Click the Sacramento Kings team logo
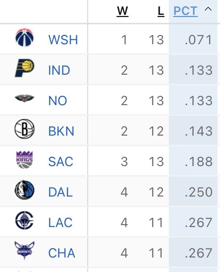The height and width of the screenshot is (272, 220). 24,160
